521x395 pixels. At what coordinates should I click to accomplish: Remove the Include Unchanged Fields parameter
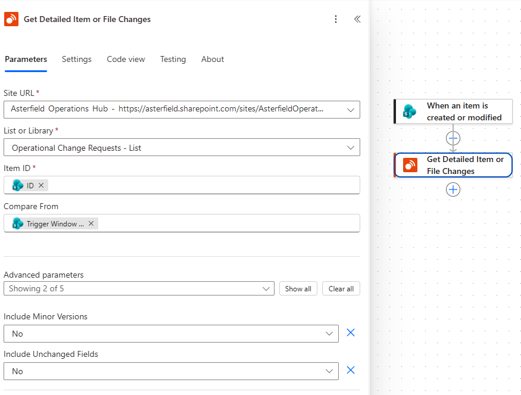pyautogui.click(x=351, y=370)
